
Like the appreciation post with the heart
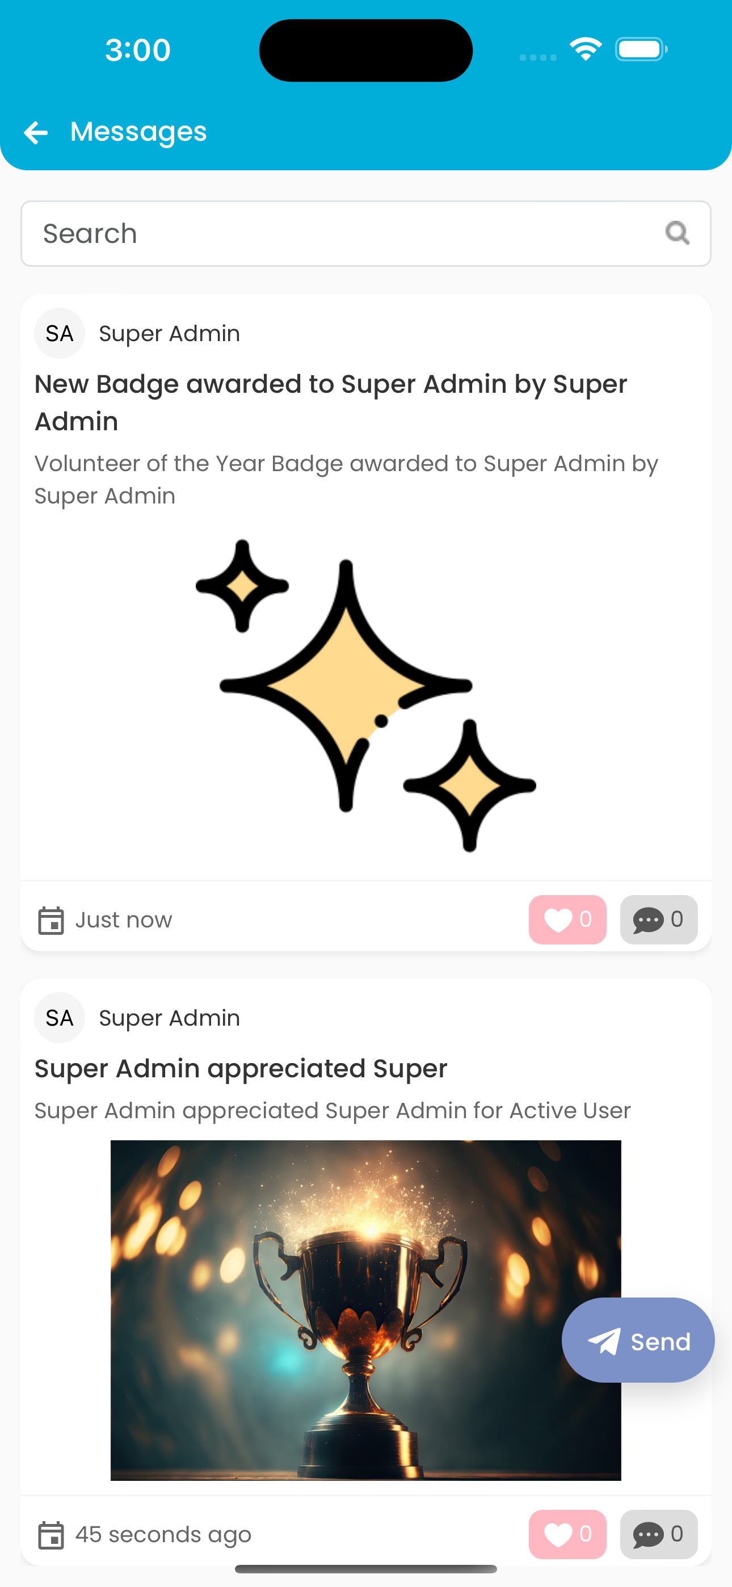coord(567,1534)
